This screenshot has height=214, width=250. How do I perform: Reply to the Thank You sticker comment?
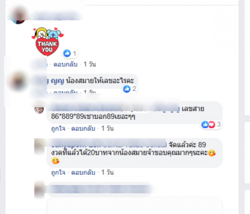(66, 65)
